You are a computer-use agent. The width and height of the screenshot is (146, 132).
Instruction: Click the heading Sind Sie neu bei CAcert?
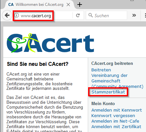point(38,64)
